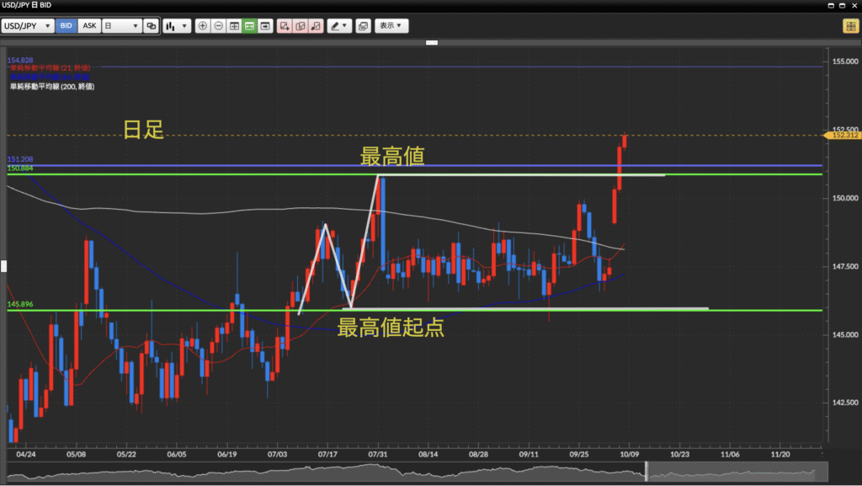Open the USD/JPY currency pair dropdown

click(28, 26)
